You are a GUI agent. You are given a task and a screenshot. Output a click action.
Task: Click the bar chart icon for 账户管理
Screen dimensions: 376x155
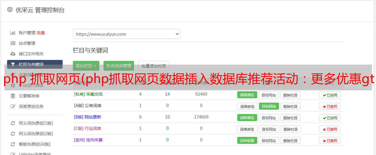[x=13, y=33]
